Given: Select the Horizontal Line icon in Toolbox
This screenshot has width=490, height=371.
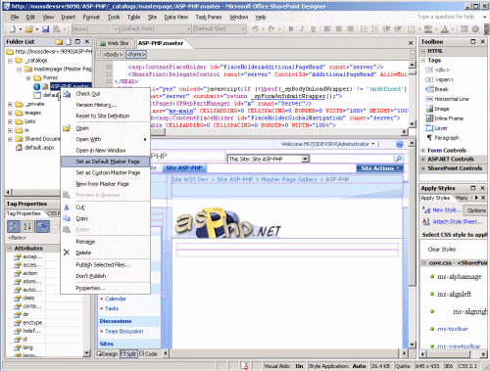Looking at the screenshot, I should (x=429, y=99).
